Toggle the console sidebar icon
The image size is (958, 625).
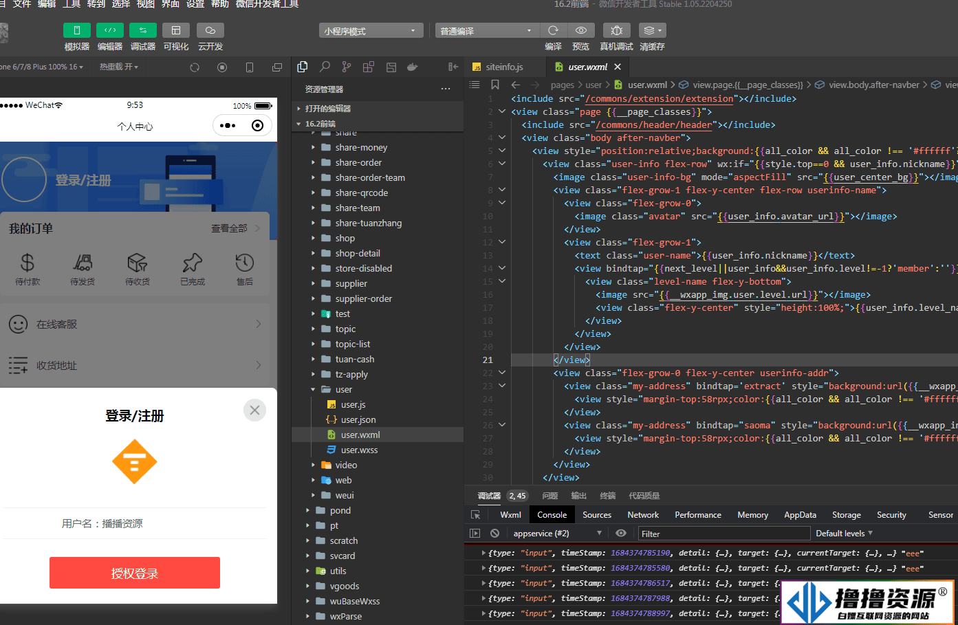[475, 533]
